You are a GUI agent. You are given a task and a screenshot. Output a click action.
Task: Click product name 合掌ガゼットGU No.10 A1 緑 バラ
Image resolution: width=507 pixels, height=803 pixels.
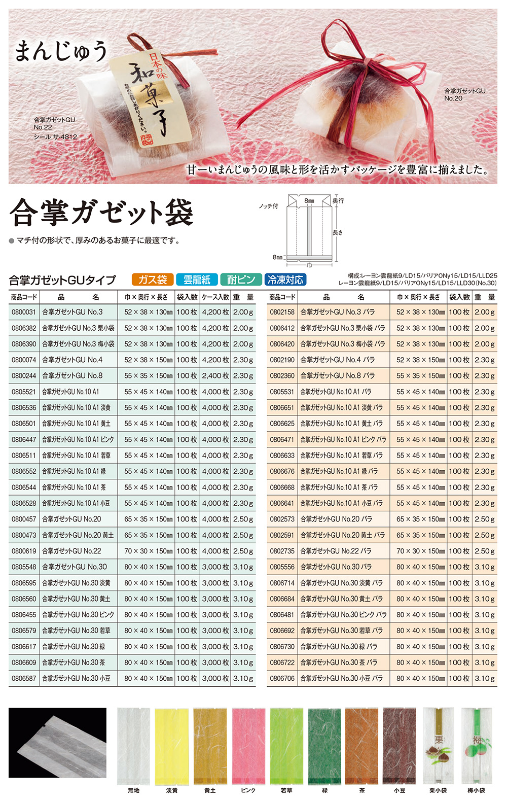click(339, 471)
